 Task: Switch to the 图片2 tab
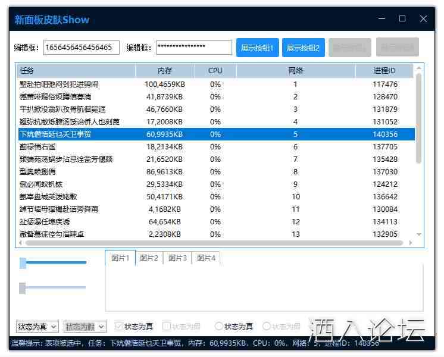tap(149, 258)
